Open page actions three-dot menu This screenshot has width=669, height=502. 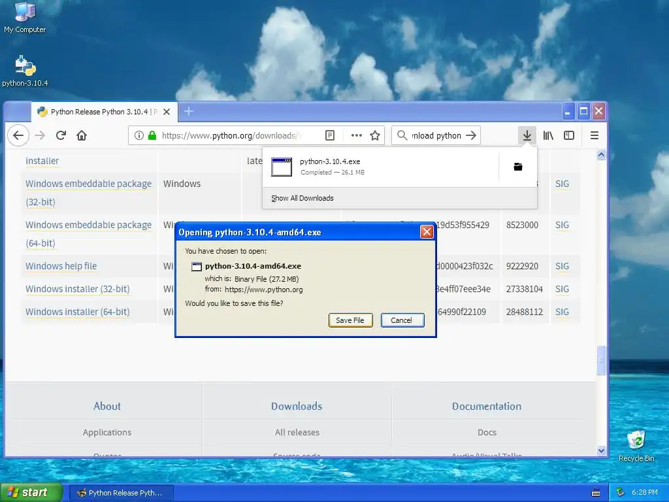click(x=356, y=136)
